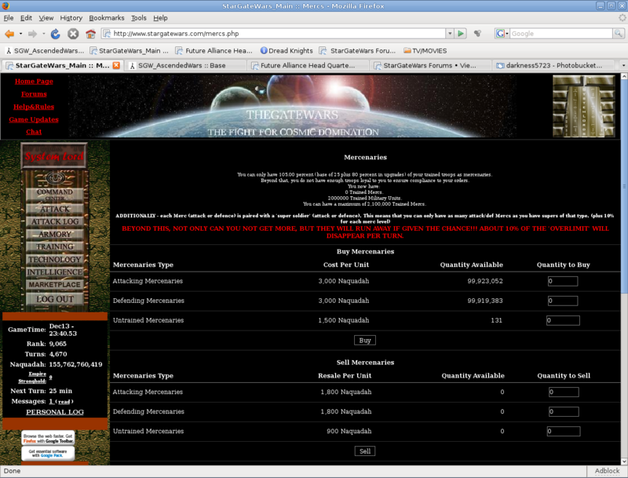Open the Bookmarks menu
This screenshot has height=478, width=628.
[106, 17]
